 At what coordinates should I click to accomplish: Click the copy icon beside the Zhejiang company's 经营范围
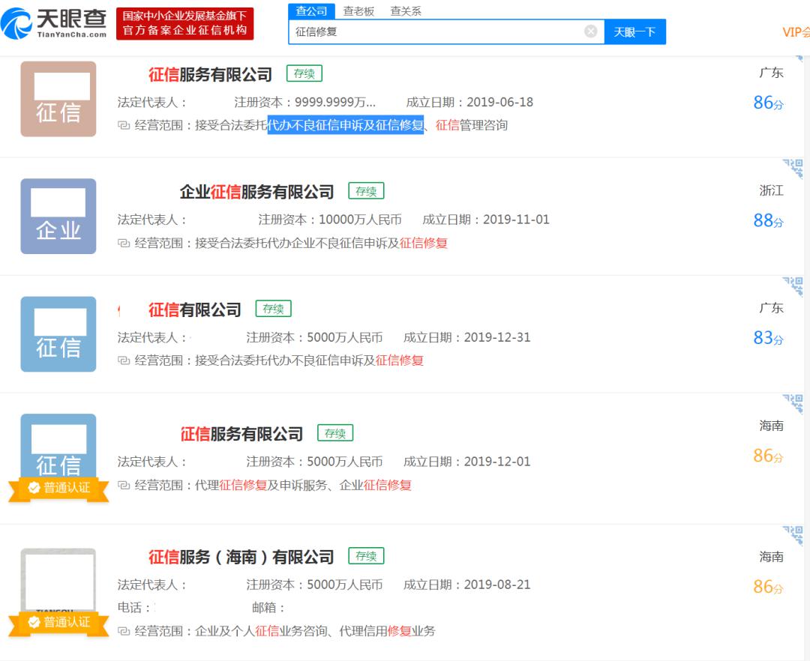tap(124, 243)
